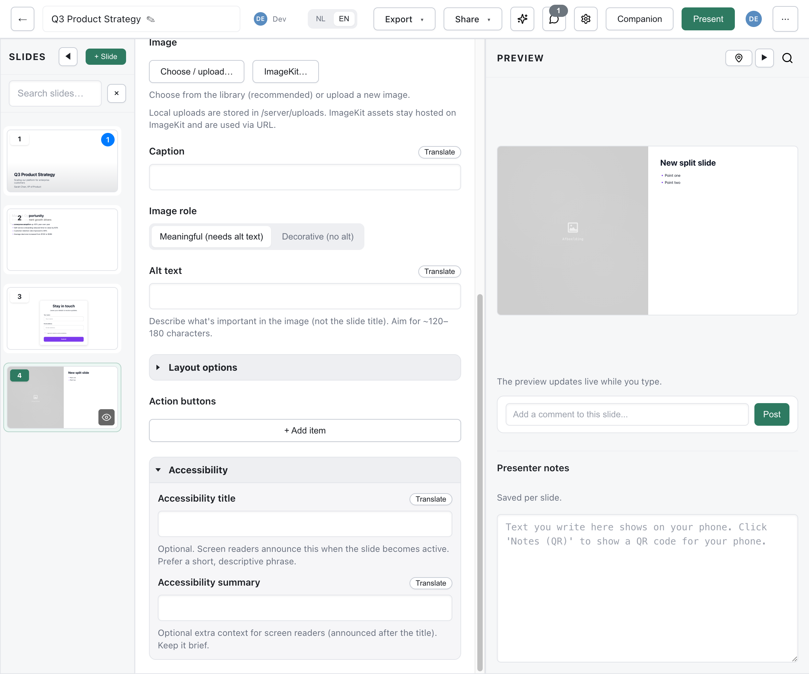Click the Caption text field
This screenshot has width=809, height=674.
(305, 177)
